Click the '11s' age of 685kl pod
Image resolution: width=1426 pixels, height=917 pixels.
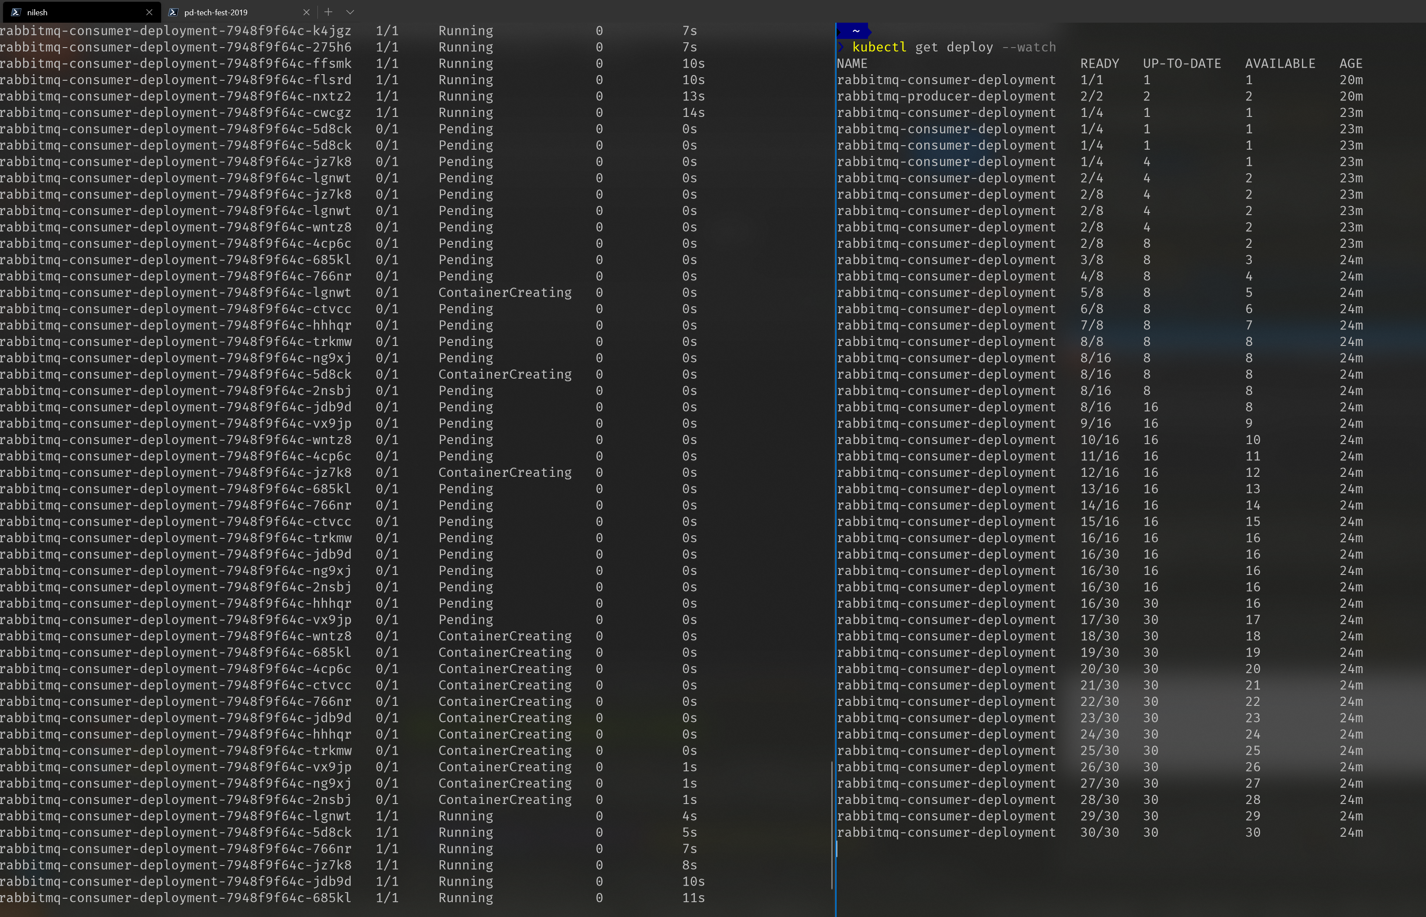[694, 897]
